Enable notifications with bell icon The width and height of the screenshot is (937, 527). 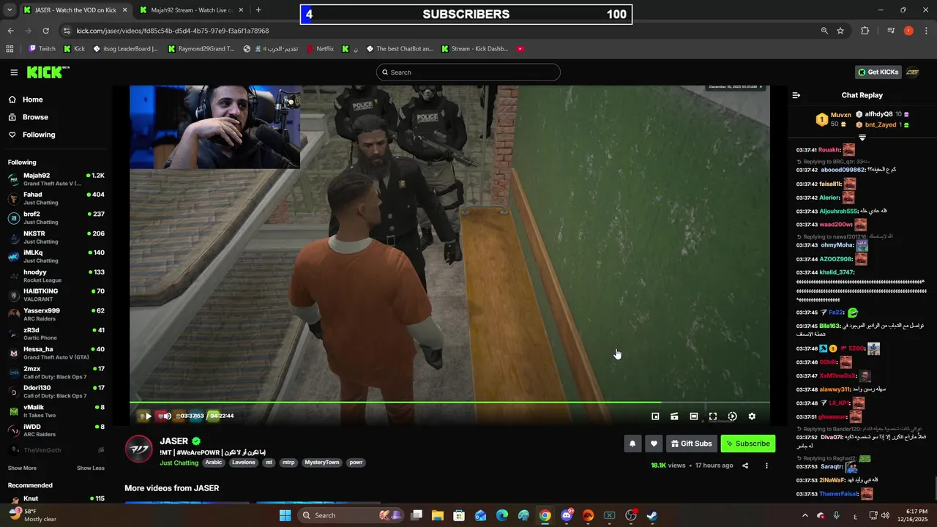[x=632, y=444]
